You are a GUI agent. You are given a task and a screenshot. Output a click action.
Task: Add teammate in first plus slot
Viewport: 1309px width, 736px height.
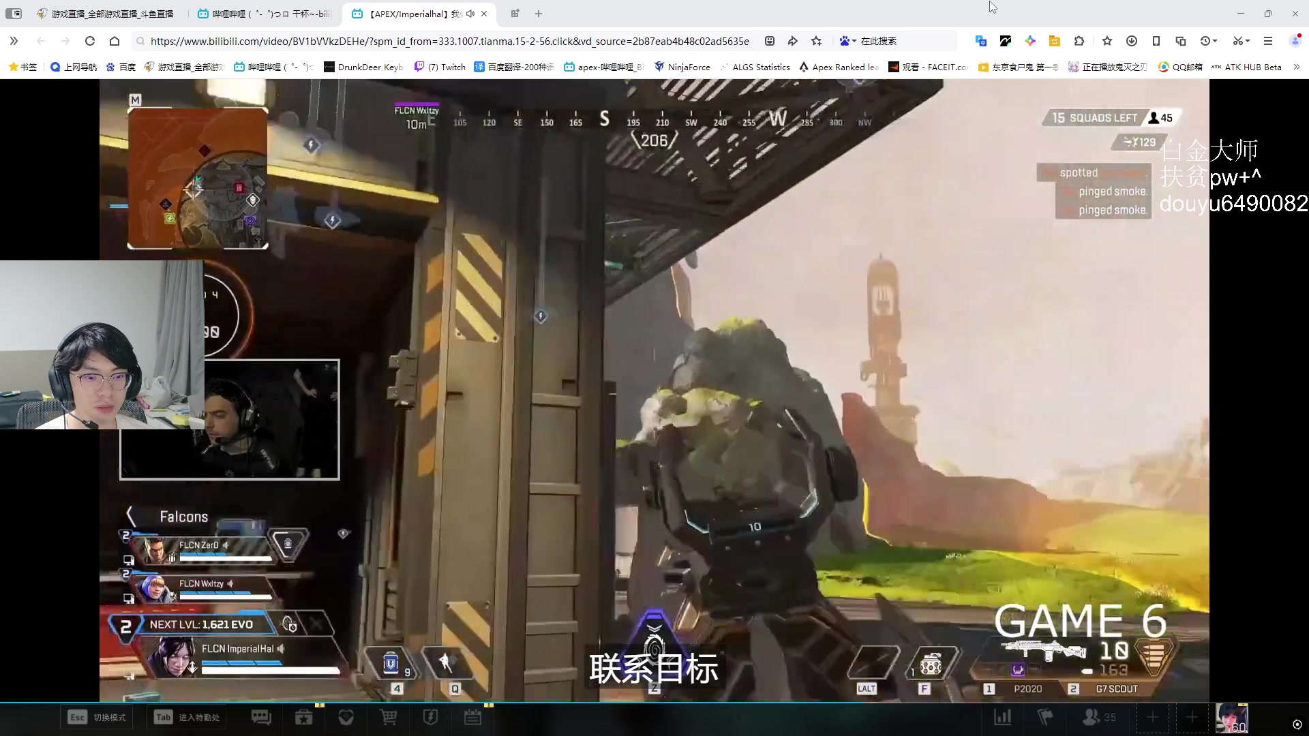1153,718
